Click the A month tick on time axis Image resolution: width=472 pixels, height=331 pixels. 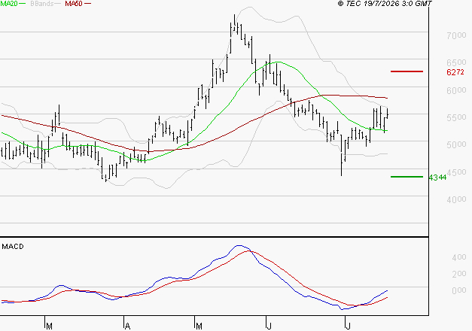tap(127, 326)
